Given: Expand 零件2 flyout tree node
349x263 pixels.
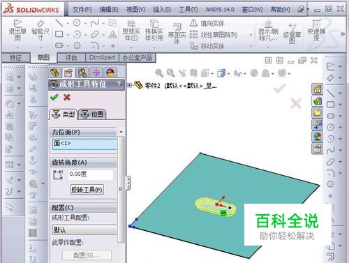Looking at the screenshot, I should [x=129, y=86].
